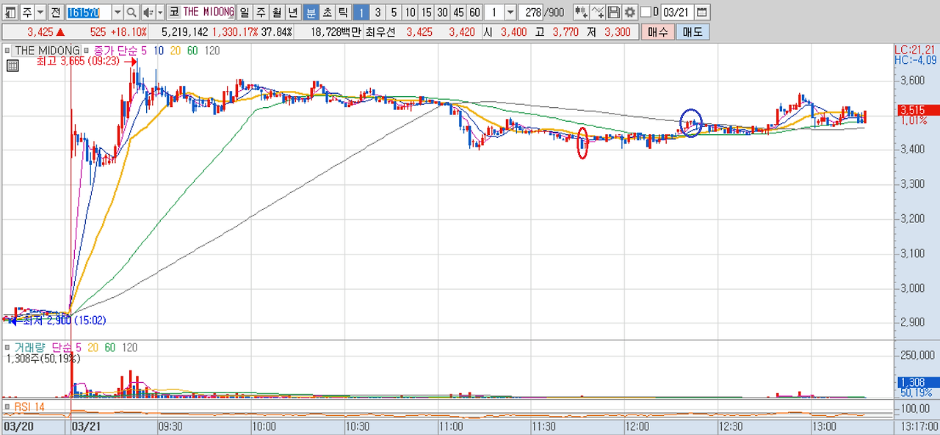Click the 18,728백만 trade amount value
The image size is (940, 435).
(x=336, y=32)
